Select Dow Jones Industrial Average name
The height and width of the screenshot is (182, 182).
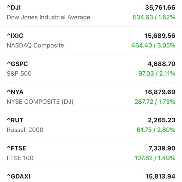(x=49, y=17)
